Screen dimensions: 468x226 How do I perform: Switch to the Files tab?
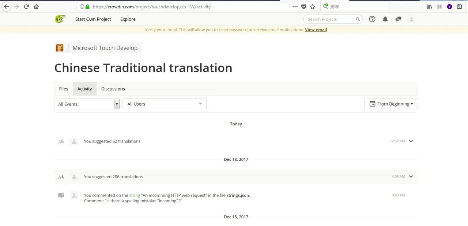pyautogui.click(x=64, y=89)
